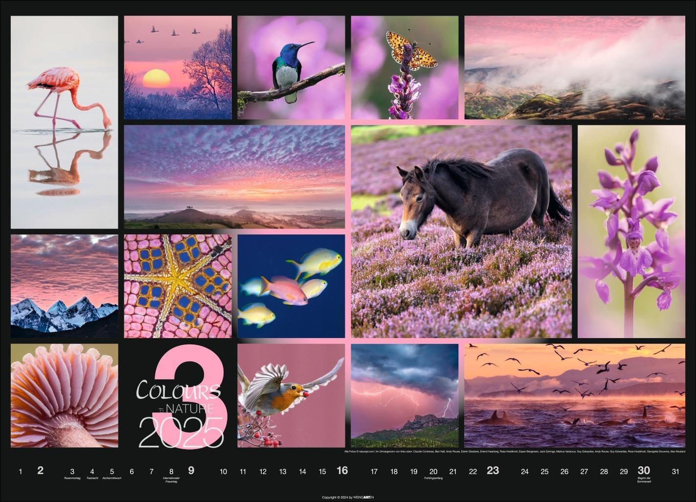Select day 12 in the date row
696x502 pixels.
[x=263, y=472]
